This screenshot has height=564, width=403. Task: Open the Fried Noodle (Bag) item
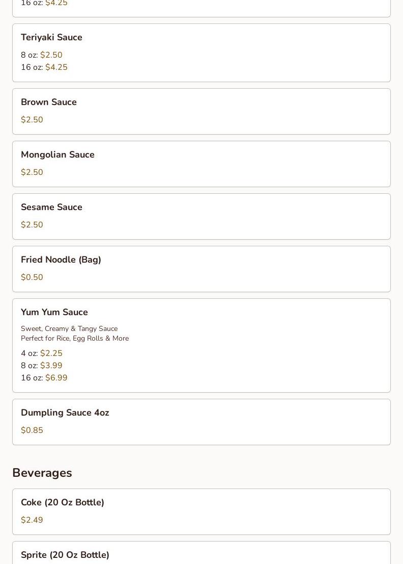201,269
